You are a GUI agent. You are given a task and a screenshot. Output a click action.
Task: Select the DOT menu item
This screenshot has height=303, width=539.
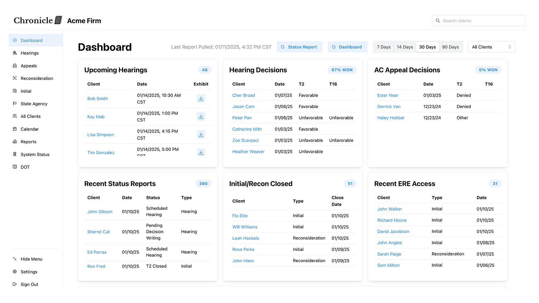(14, 167)
